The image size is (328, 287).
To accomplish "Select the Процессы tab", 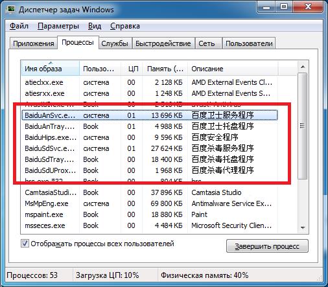I will (78, 42).
